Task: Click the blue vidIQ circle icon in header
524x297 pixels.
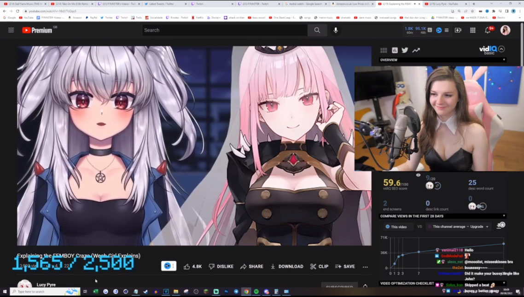Action: click(439, 30)
